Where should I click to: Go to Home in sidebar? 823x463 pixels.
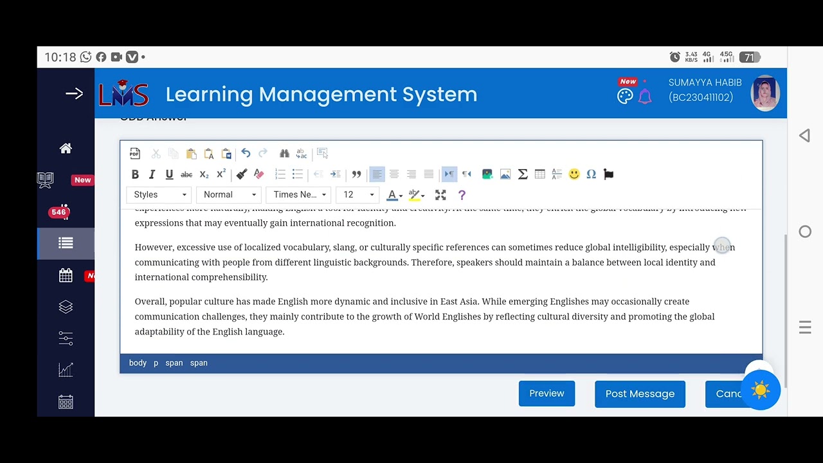tap(66, 149)
